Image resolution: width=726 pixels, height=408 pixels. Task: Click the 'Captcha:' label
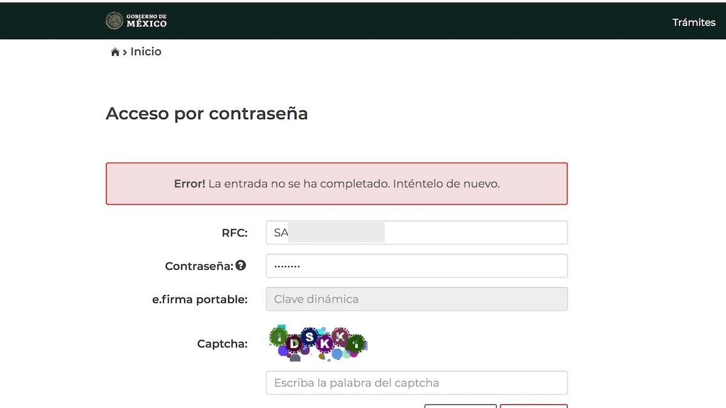click(x=222, y=344)
